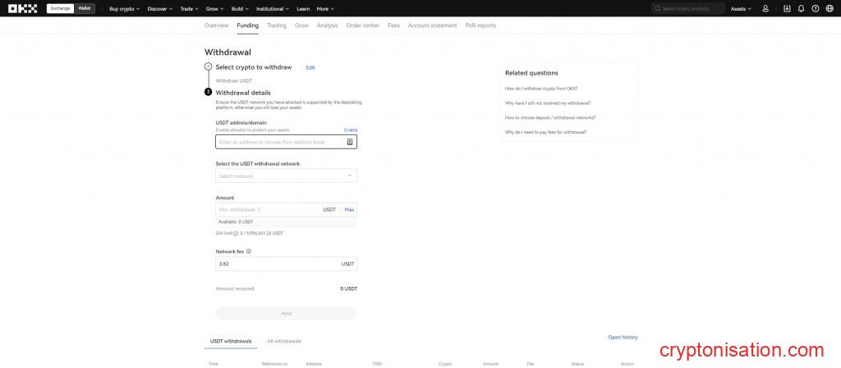This screenshot has width=841, height=368.
Task: Open the app download icon
Action: [788, 8]
